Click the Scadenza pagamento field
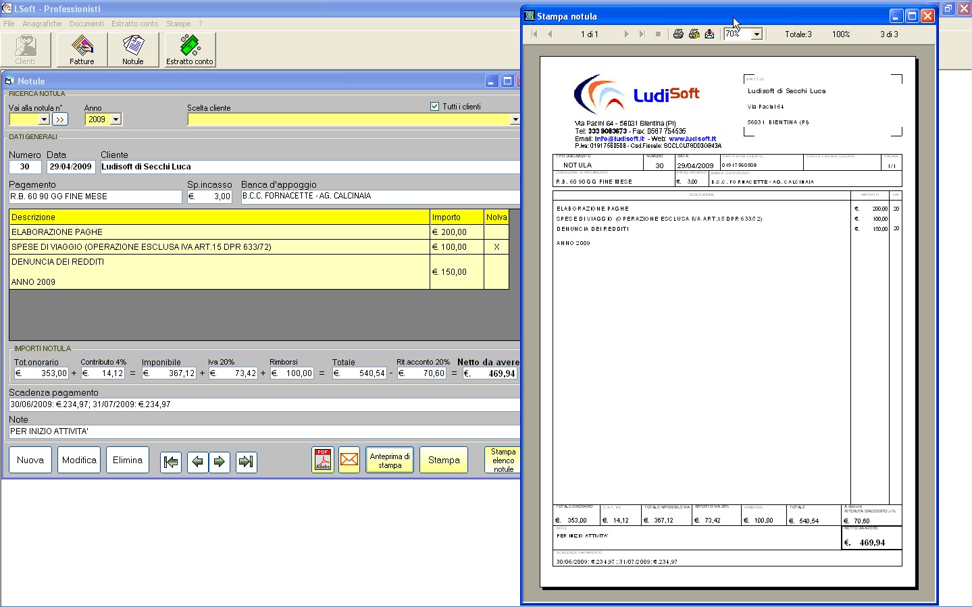The image size is (972, 607). point(265,404)
